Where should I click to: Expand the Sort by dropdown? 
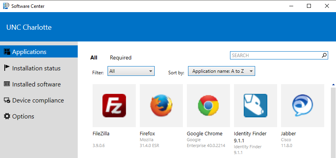click(x=221, y=71)
